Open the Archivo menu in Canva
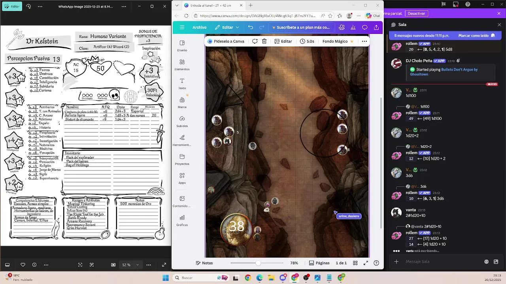The width and height of the screenshot is (506, 284). tap(199, 27)
